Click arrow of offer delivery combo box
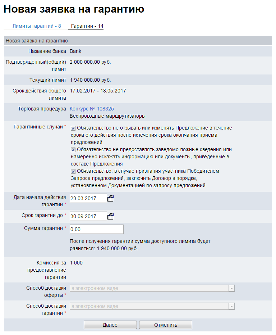 [232, 288]
